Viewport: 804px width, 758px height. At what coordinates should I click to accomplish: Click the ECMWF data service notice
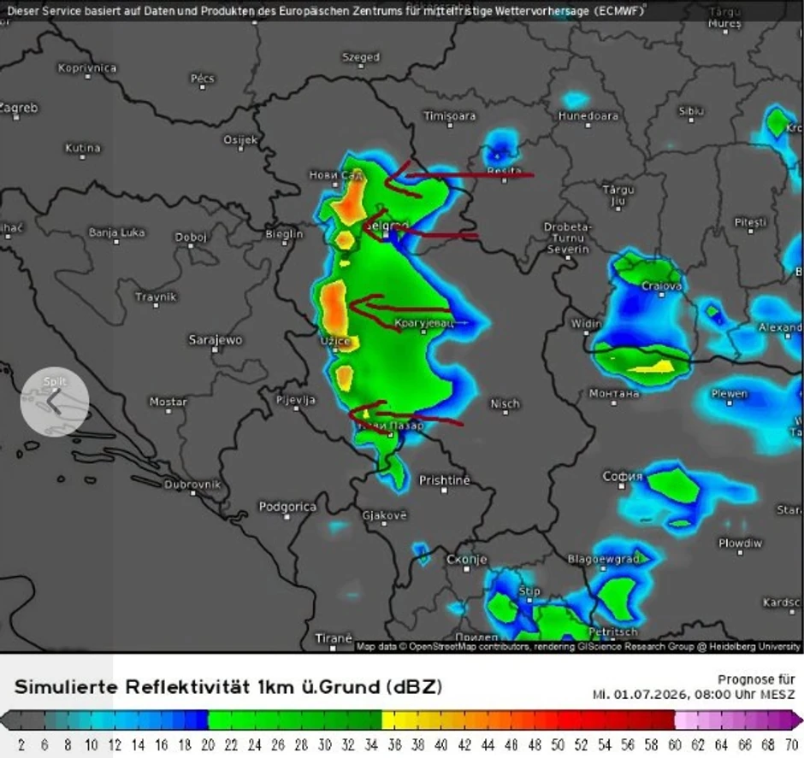tap(326, 11)
